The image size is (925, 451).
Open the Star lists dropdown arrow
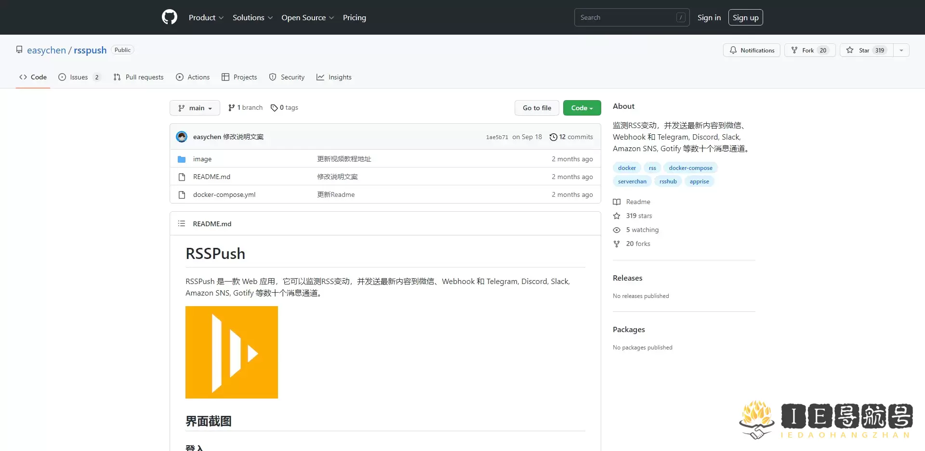(x=901, y=51)
